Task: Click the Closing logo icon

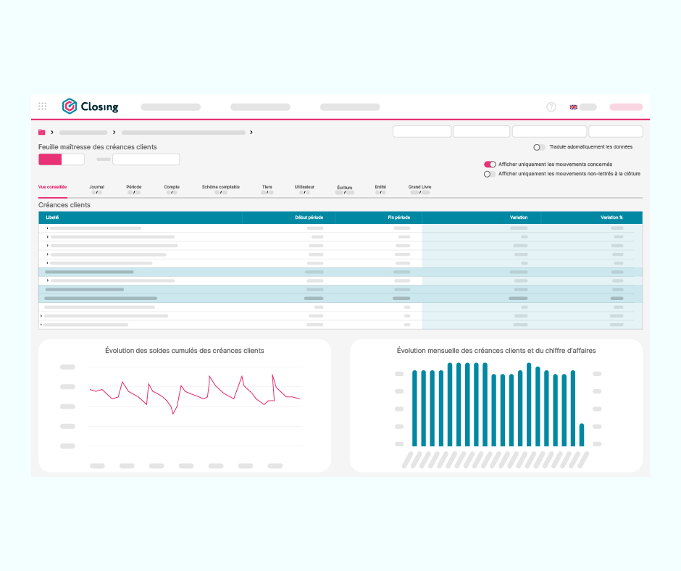Action: click(69, 106)
